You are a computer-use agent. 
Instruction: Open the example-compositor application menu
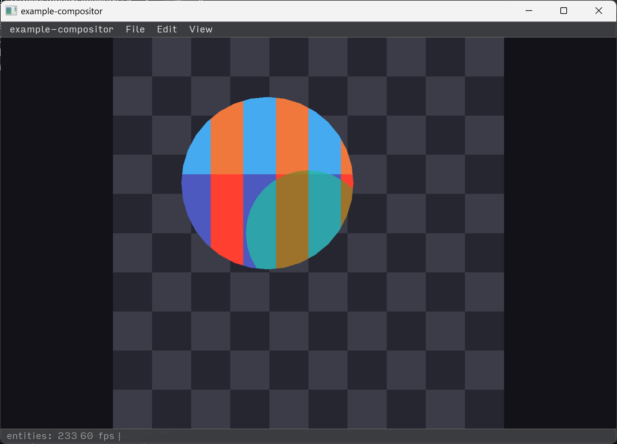tap(62, 29)
